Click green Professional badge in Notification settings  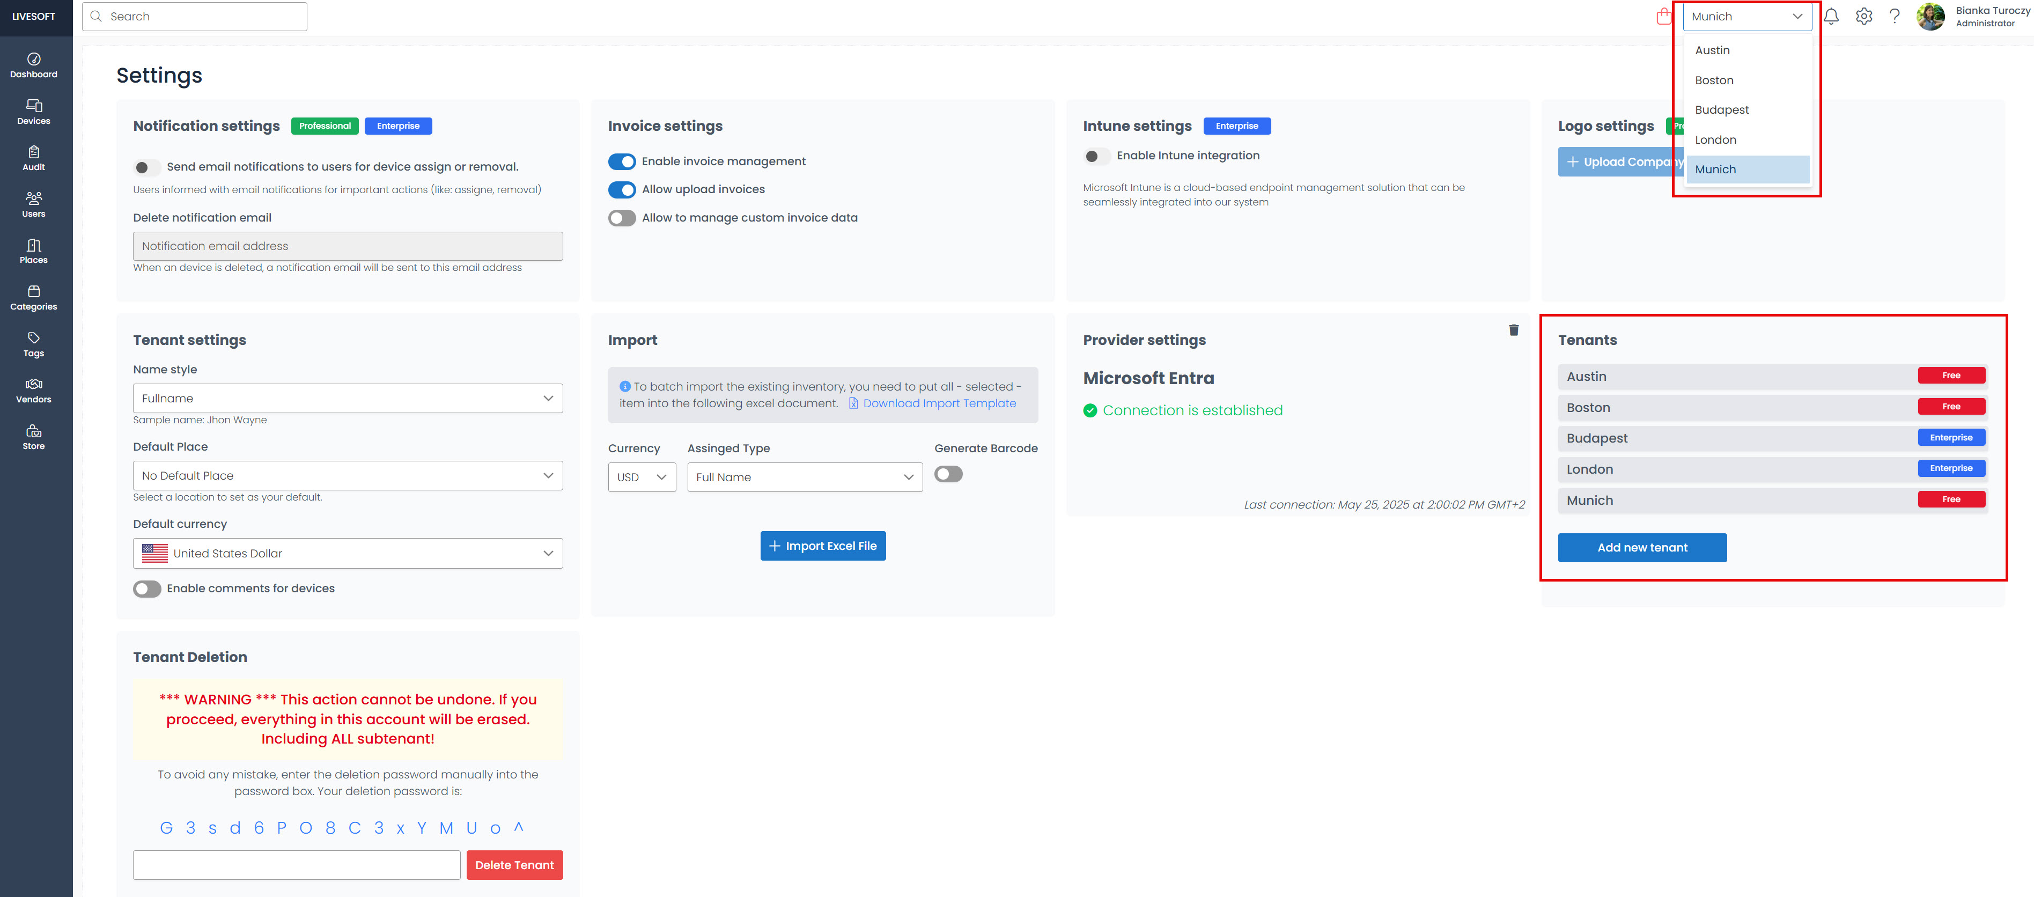tap(325, 126)
